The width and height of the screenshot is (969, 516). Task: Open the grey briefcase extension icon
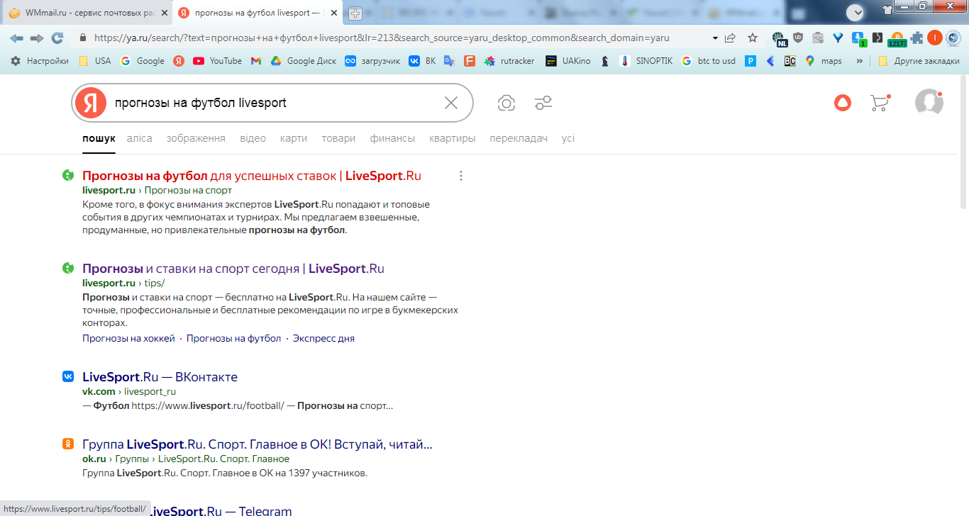click(x=818, y=38)
